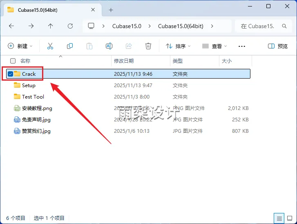Delete selected item with trash icon
Screen dimensions: 297x224
tap(148, 46)
